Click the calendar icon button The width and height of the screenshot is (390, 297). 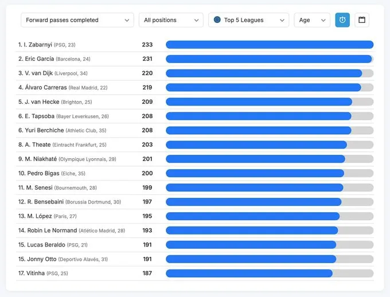coord(362,20)
